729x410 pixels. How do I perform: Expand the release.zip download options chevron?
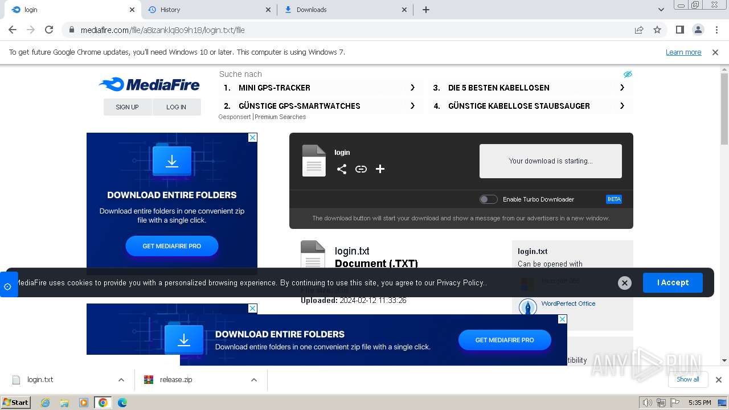click(254, 380)
